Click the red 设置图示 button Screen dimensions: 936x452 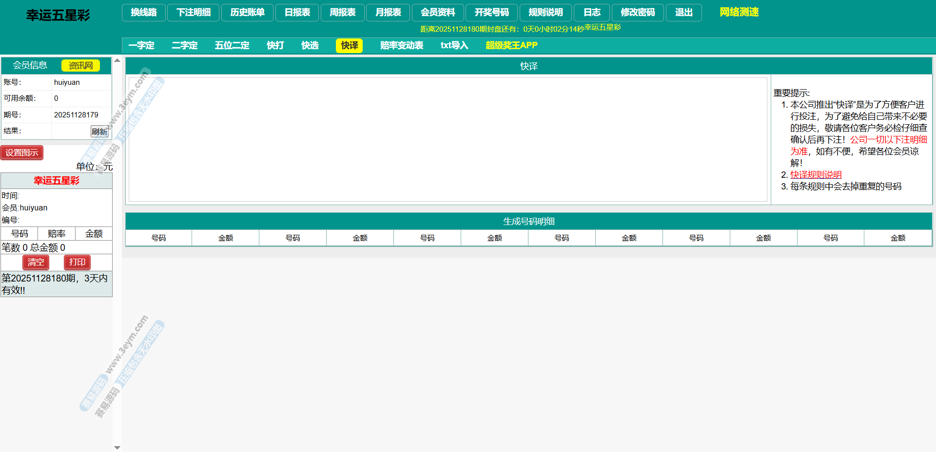pyautogui.click(x=22, y=152)
